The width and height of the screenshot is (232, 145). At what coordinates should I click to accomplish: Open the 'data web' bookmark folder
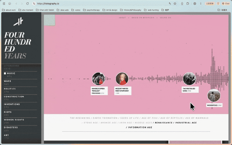63,10
